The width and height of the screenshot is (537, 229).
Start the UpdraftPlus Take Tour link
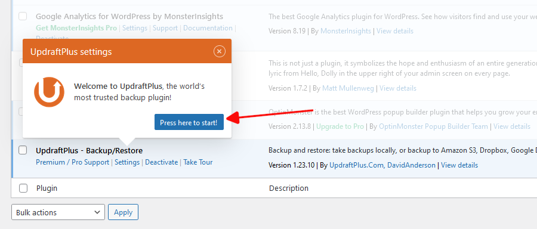point(198,162)
